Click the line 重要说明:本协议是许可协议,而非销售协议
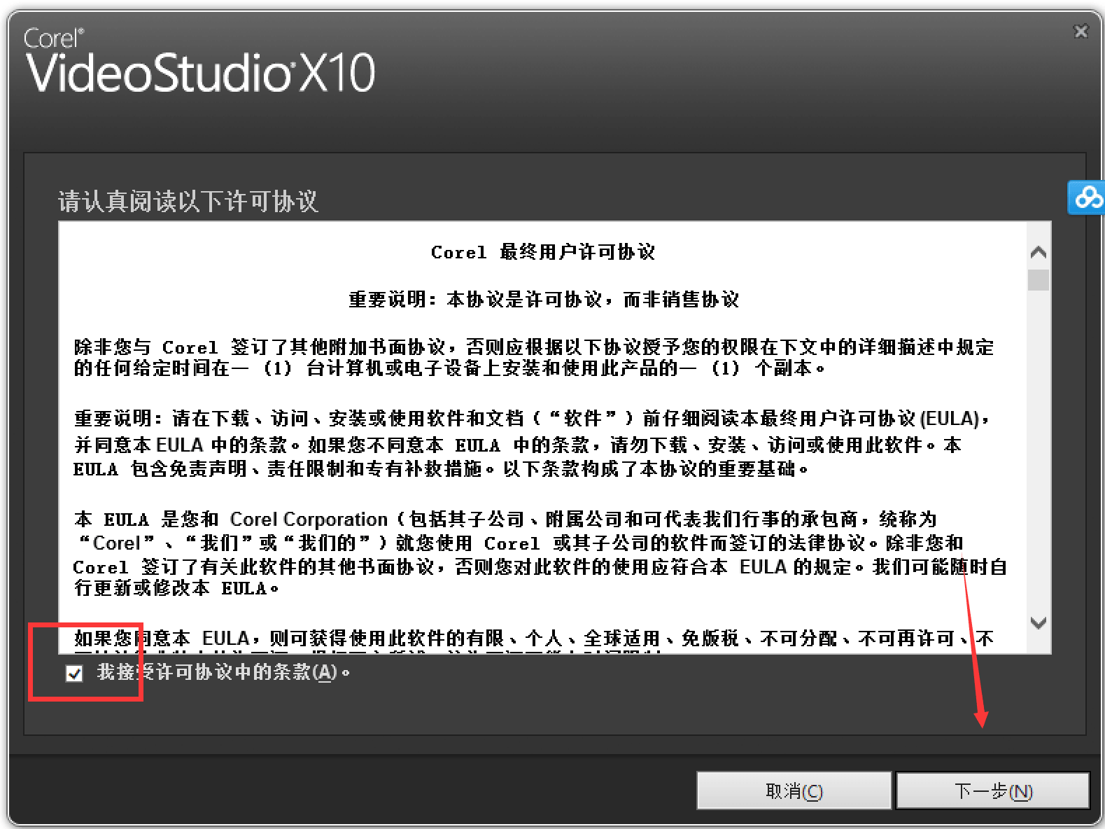Image resolution: width=1105 pixels, height=829 pixels. click(544, 300)
